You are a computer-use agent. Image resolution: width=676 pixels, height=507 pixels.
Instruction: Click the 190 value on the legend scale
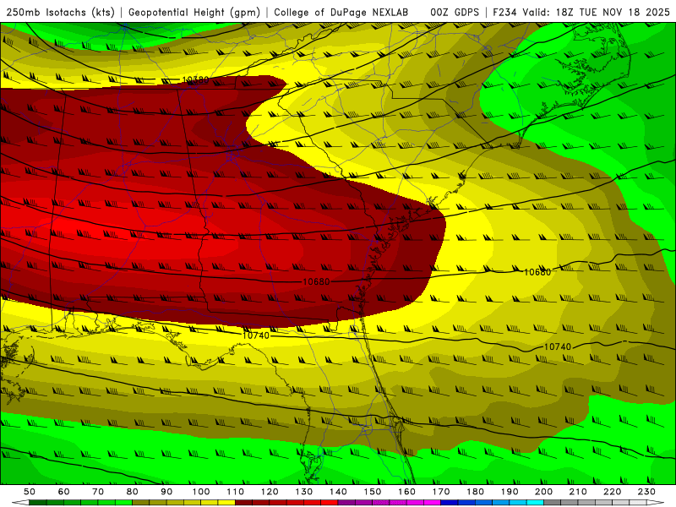tap(510, 492)
